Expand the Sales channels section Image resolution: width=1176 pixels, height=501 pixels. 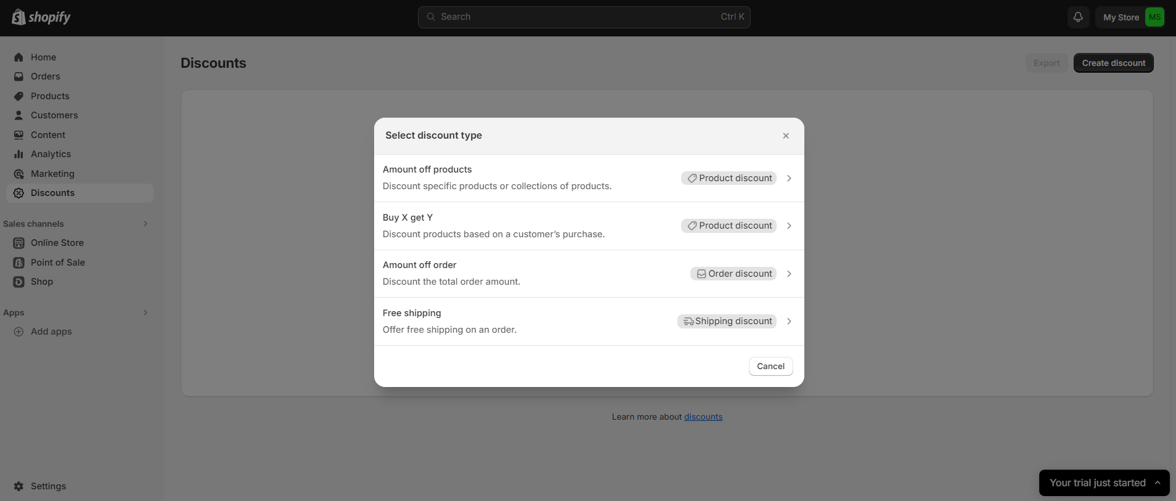pos(145,223)
